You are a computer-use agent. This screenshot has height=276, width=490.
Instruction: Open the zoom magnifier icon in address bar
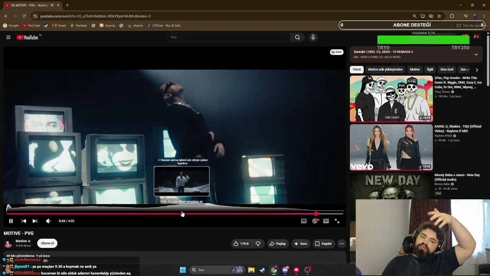[414, 16]
